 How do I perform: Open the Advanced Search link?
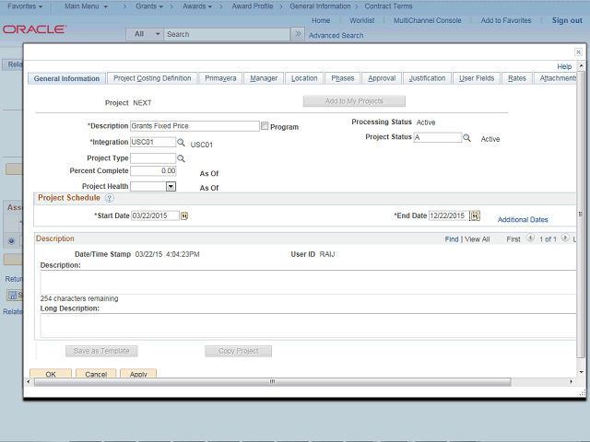click(x=336, y=35)
